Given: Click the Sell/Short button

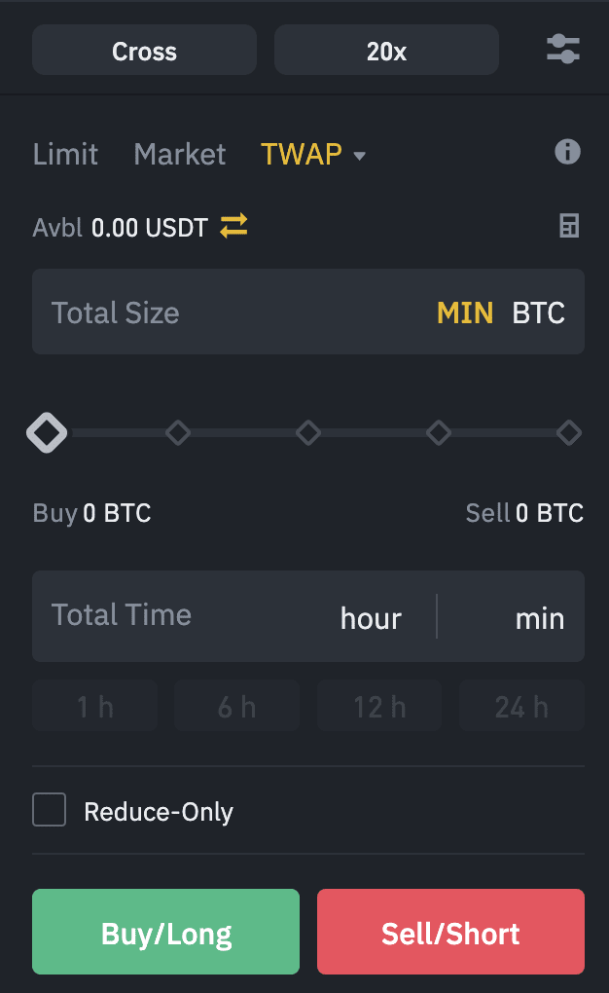Looking at the screenshot, I should click(450, 932).
